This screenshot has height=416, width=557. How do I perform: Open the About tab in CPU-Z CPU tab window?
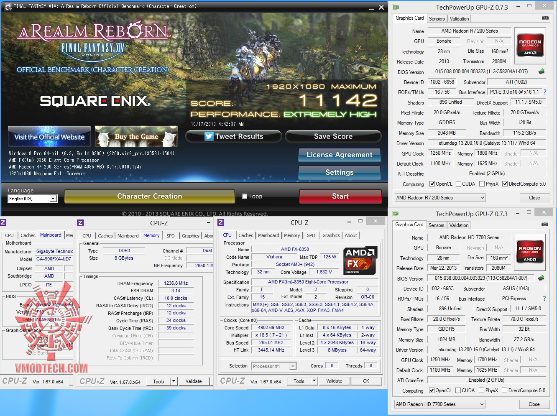351,235
